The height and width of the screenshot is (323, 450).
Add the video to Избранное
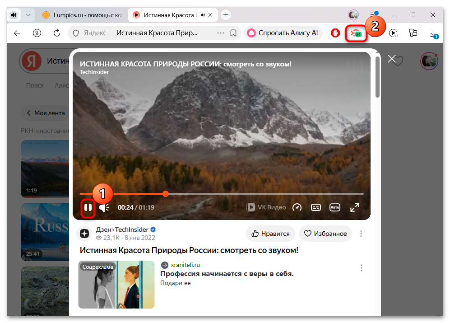pos(325,234)
